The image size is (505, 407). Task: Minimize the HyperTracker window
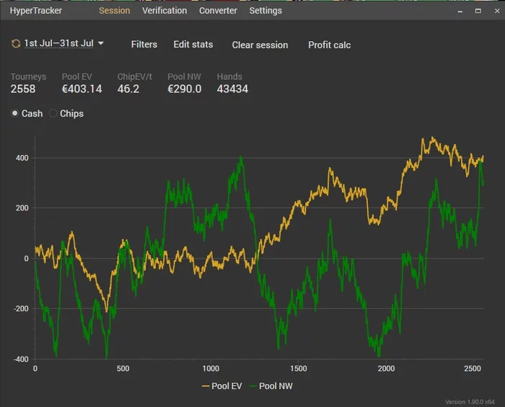(460, 11)
